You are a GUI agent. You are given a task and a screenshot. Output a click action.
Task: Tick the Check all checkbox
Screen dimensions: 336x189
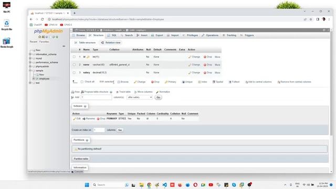82,82
